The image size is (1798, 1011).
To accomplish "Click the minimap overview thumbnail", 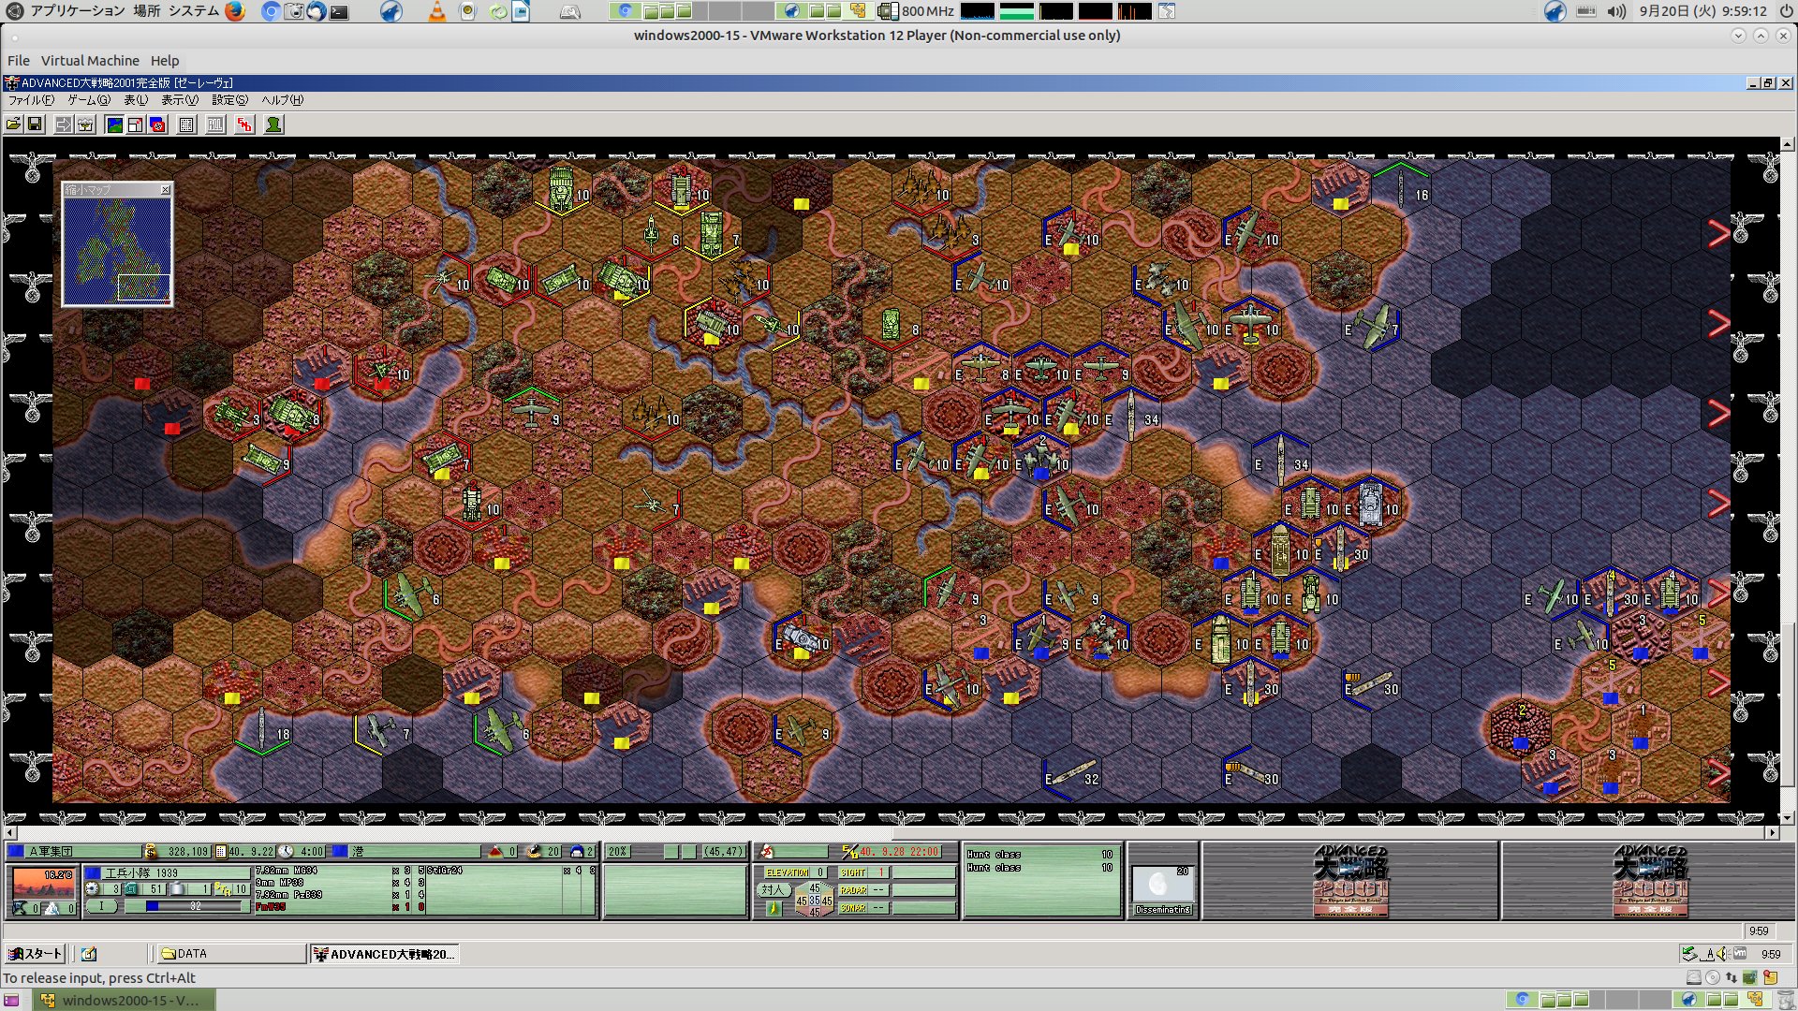I will click(x=117, y=251).
